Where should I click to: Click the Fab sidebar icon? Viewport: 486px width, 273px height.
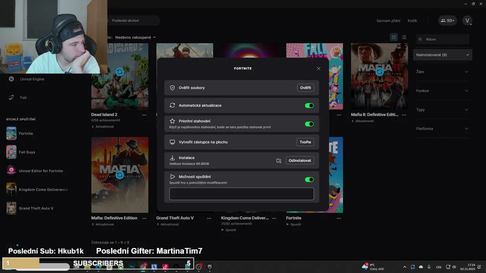click(11, 97)
